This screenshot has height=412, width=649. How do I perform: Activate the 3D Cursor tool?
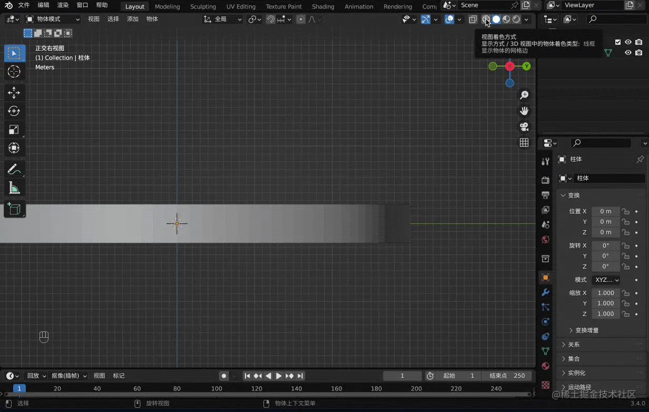tap(14, 72)
